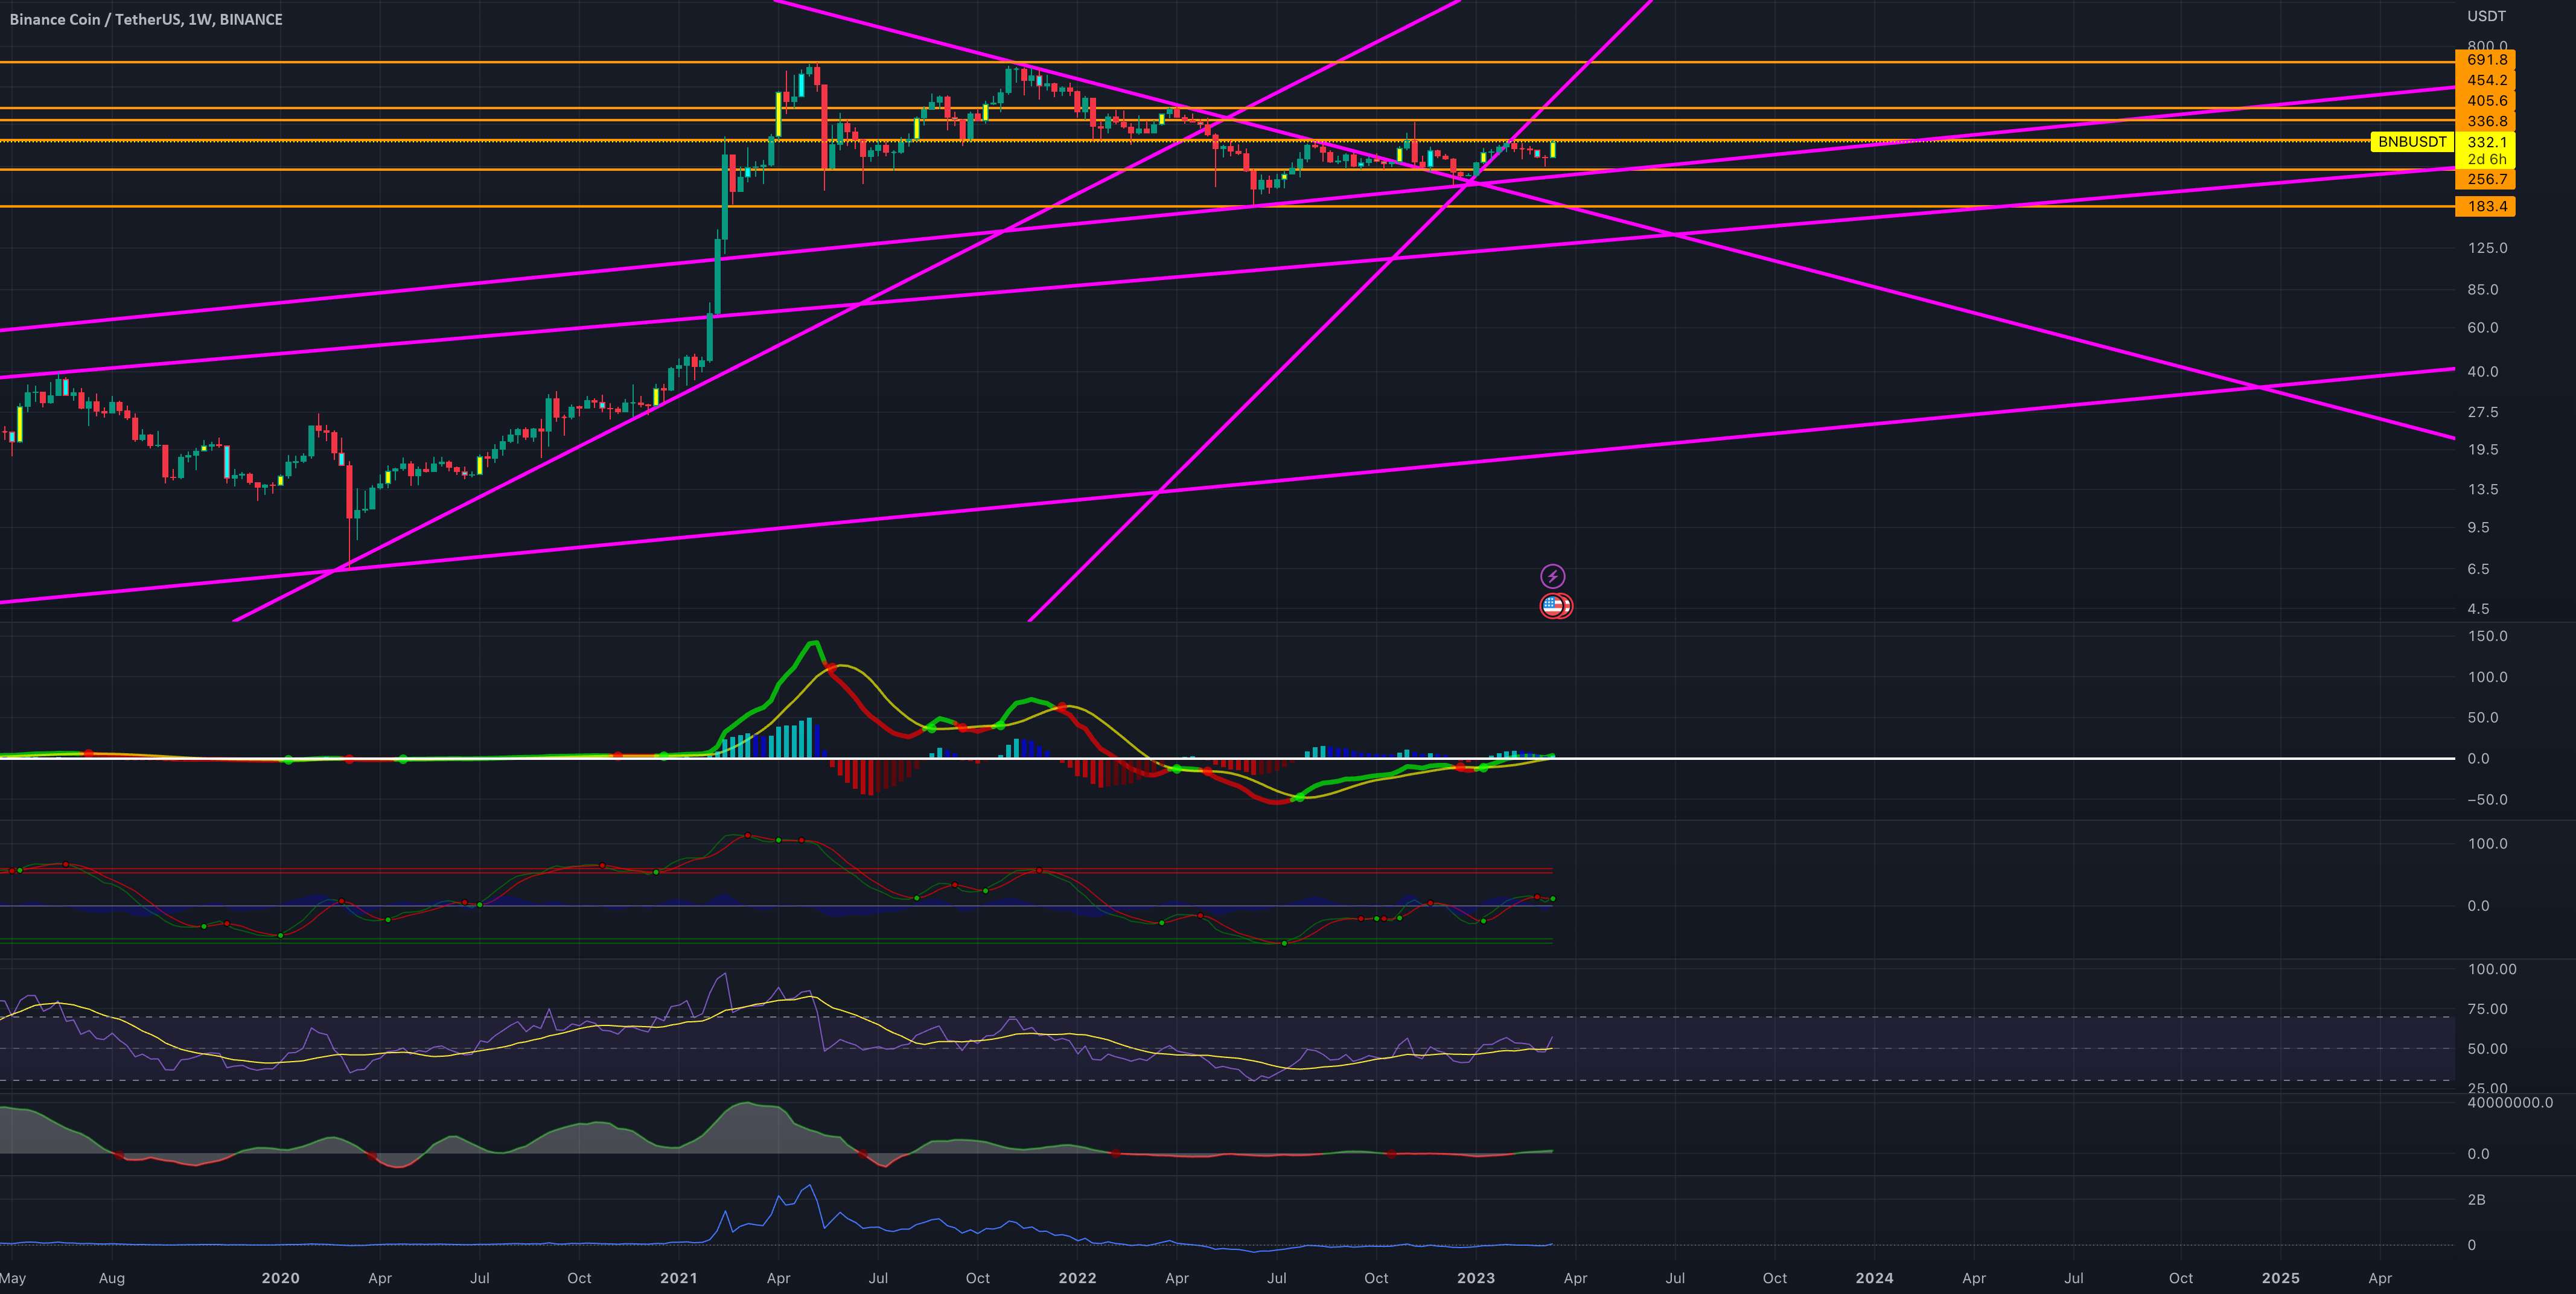
Task: Open the US flag economic event marker
Action: pos(1553,605)
